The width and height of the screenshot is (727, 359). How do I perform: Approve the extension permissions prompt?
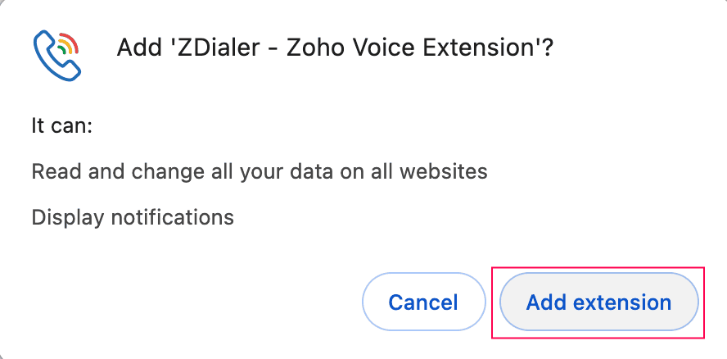tap(598, 302)
